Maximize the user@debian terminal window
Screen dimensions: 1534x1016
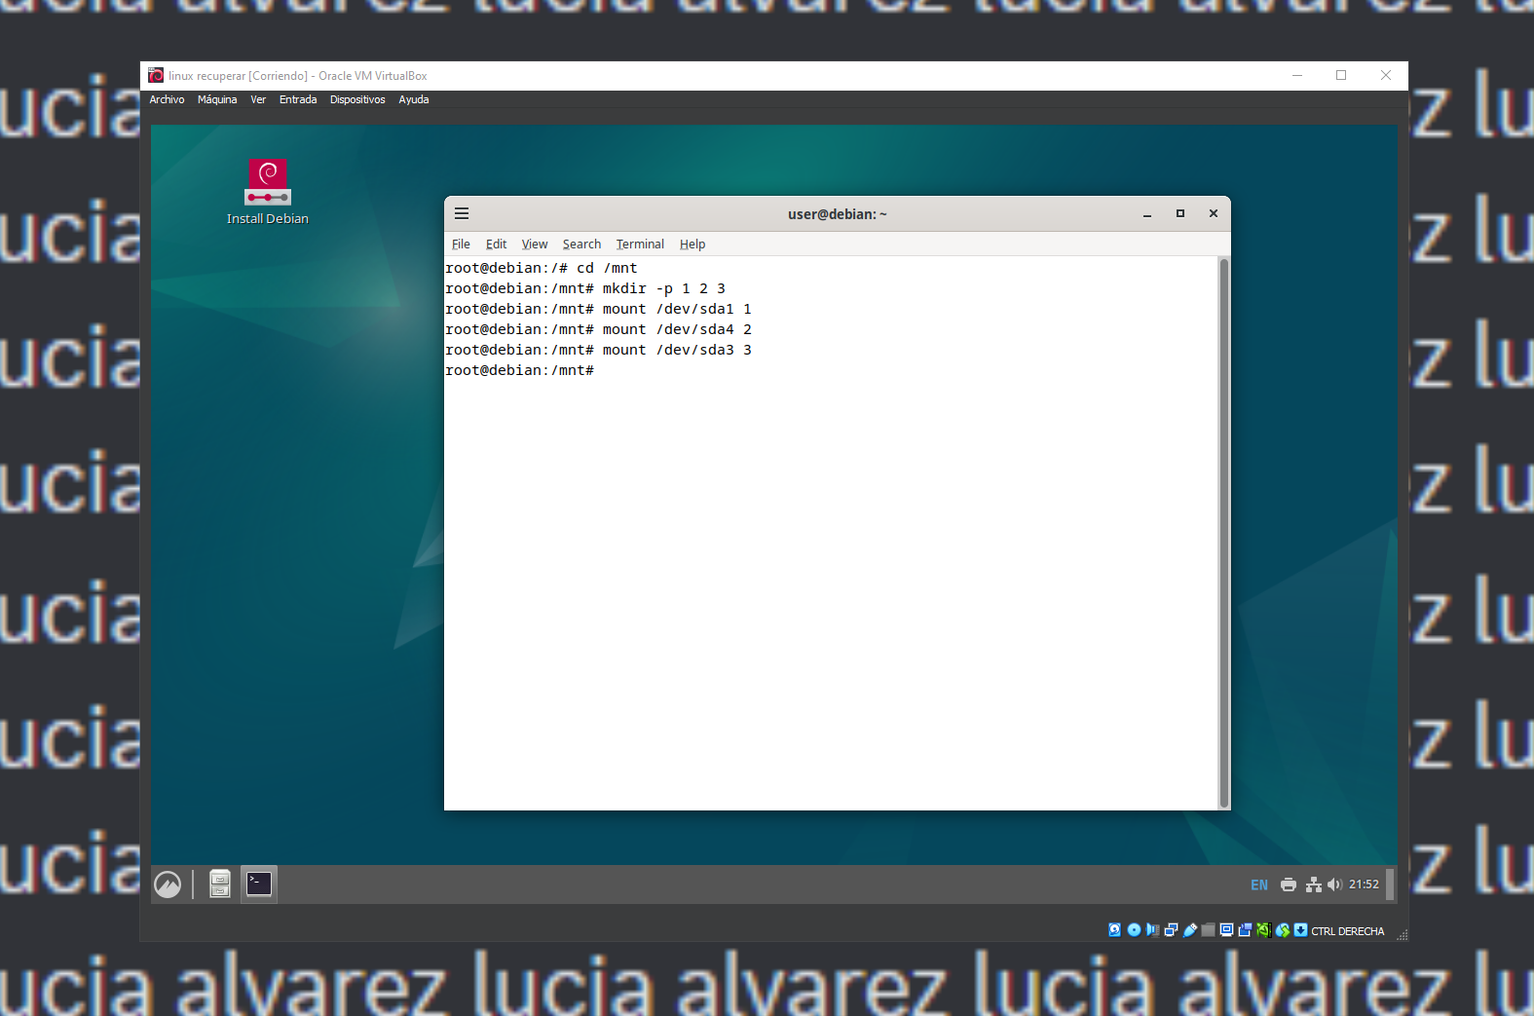(x=1180, y=213)
